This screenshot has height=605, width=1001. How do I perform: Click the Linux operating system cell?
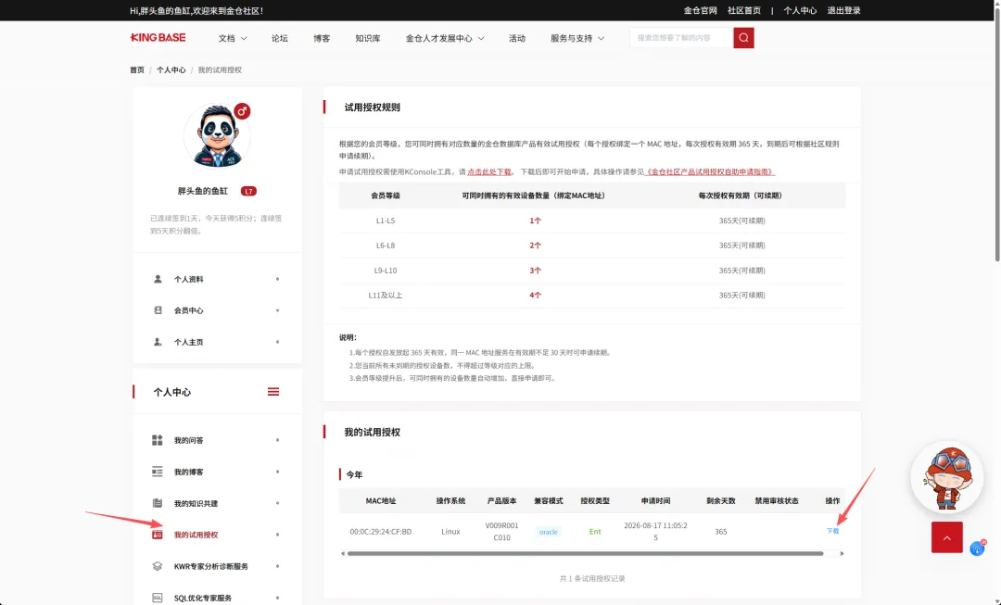pos(450,532)
